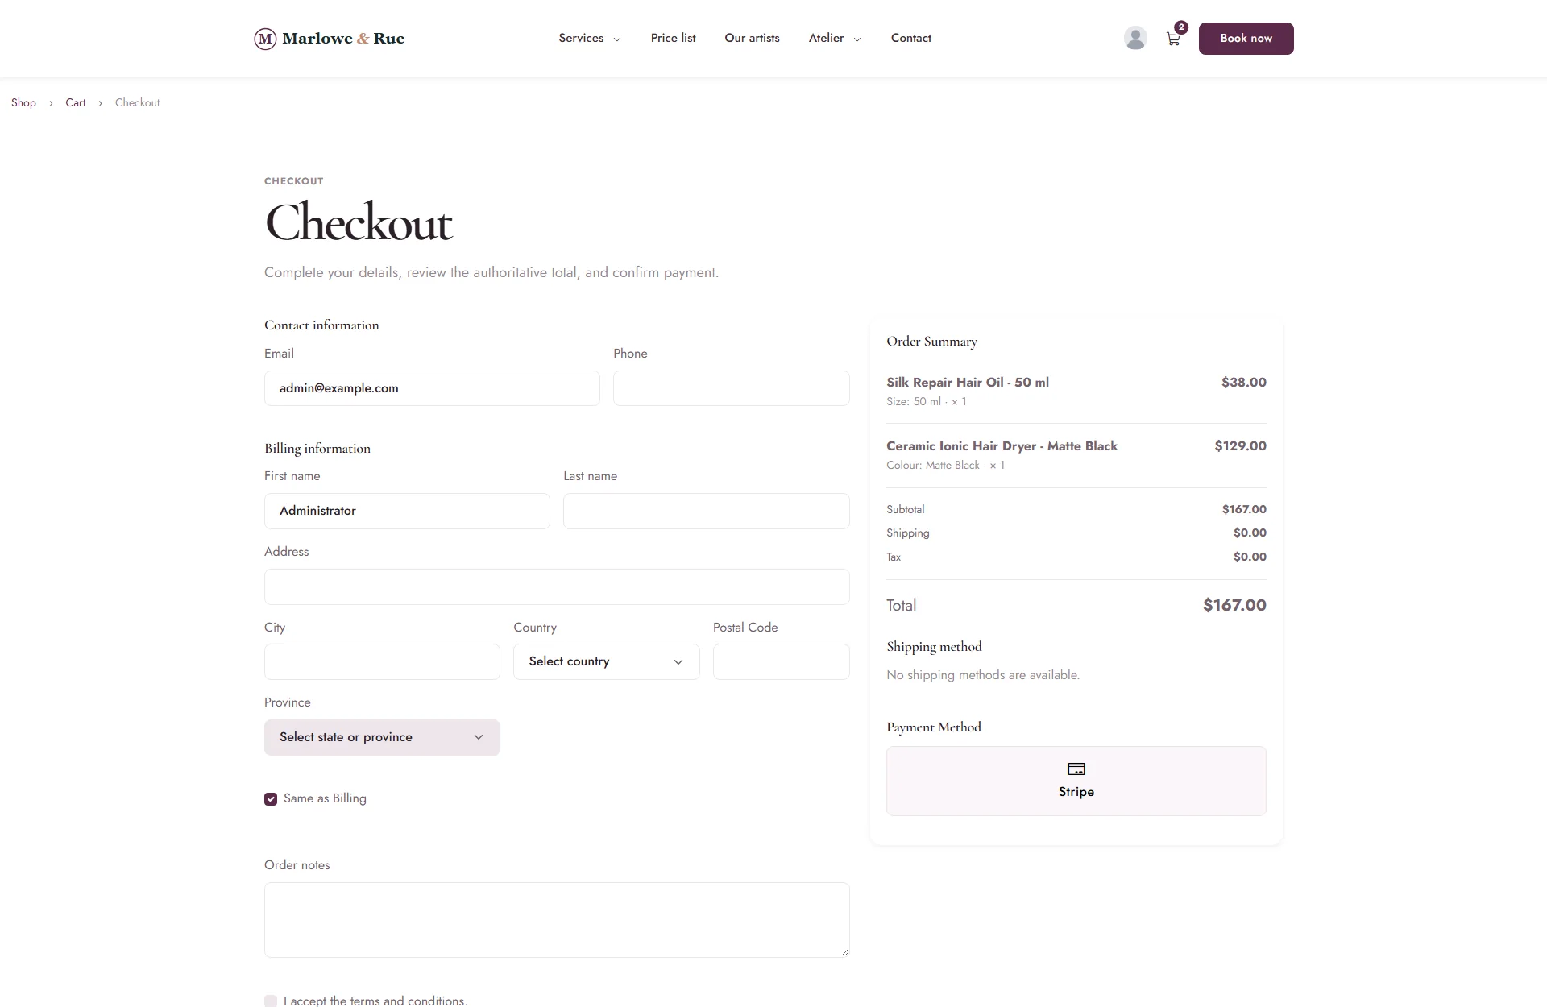Go back to Shop via breadcrumb
This screenshot has height=1007, width=1547.
coord(23,102)
